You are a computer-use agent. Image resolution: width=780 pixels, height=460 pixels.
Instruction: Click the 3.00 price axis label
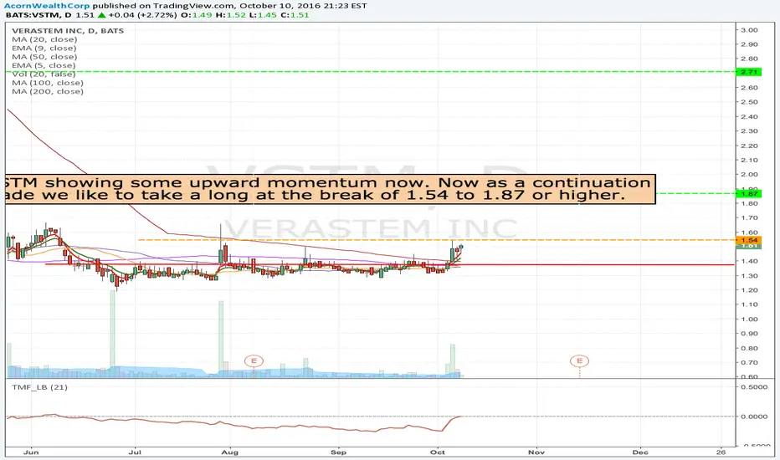pos(749,30)
